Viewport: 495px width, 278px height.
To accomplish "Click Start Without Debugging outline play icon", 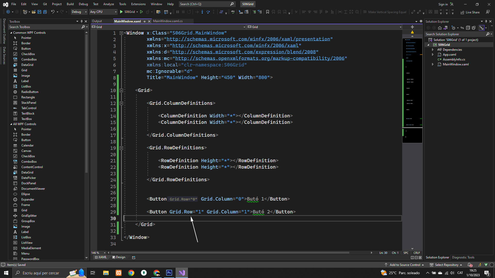I will (x=142, y=12).
